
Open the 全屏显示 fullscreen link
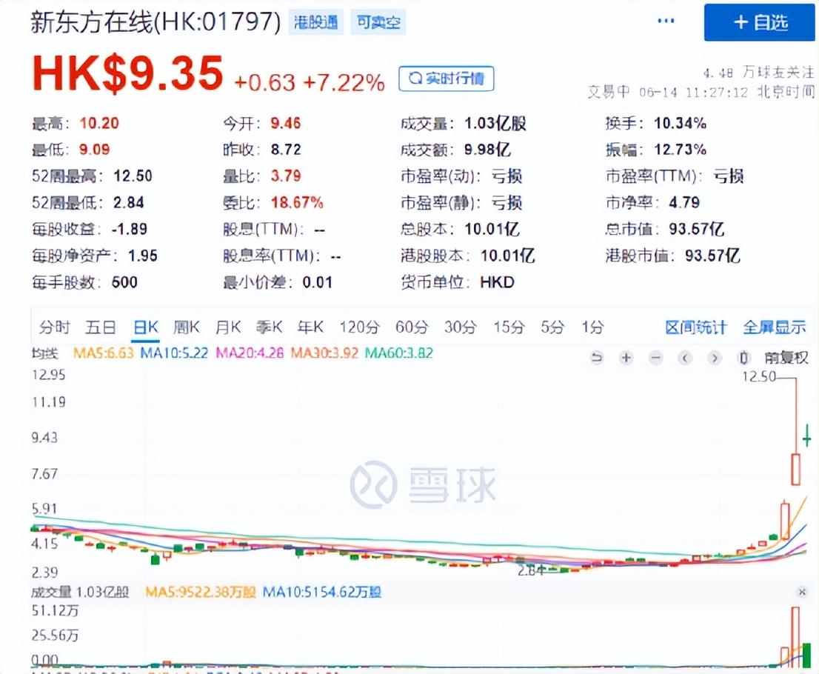coord(775,327)
